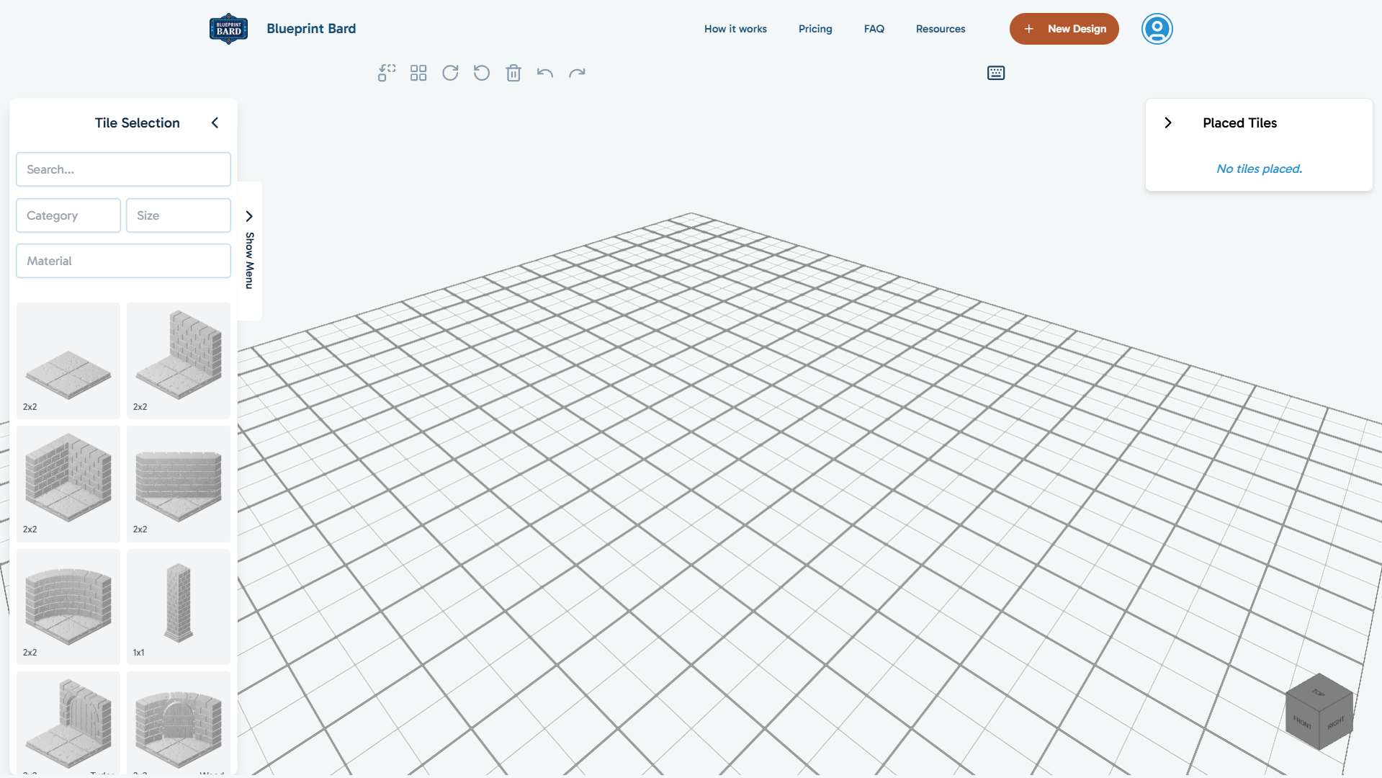This screenshot has width=1382, height=778.
Task: Open the Size dropdown filter
Action: 179,215
